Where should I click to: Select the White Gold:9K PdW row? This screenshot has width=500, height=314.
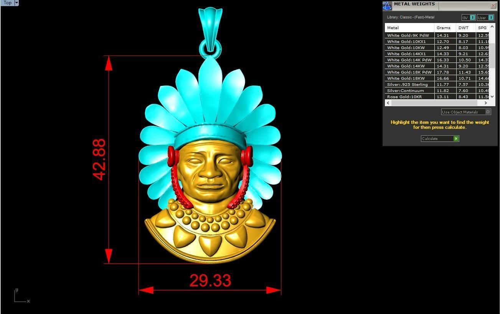(437, 35)
